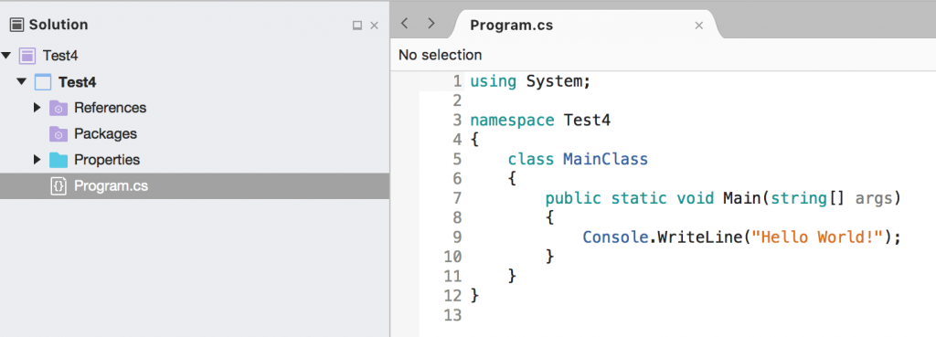
Task: Click the 'WriteLine' method call
Action: pyautogui.click(x=699, y=237)
